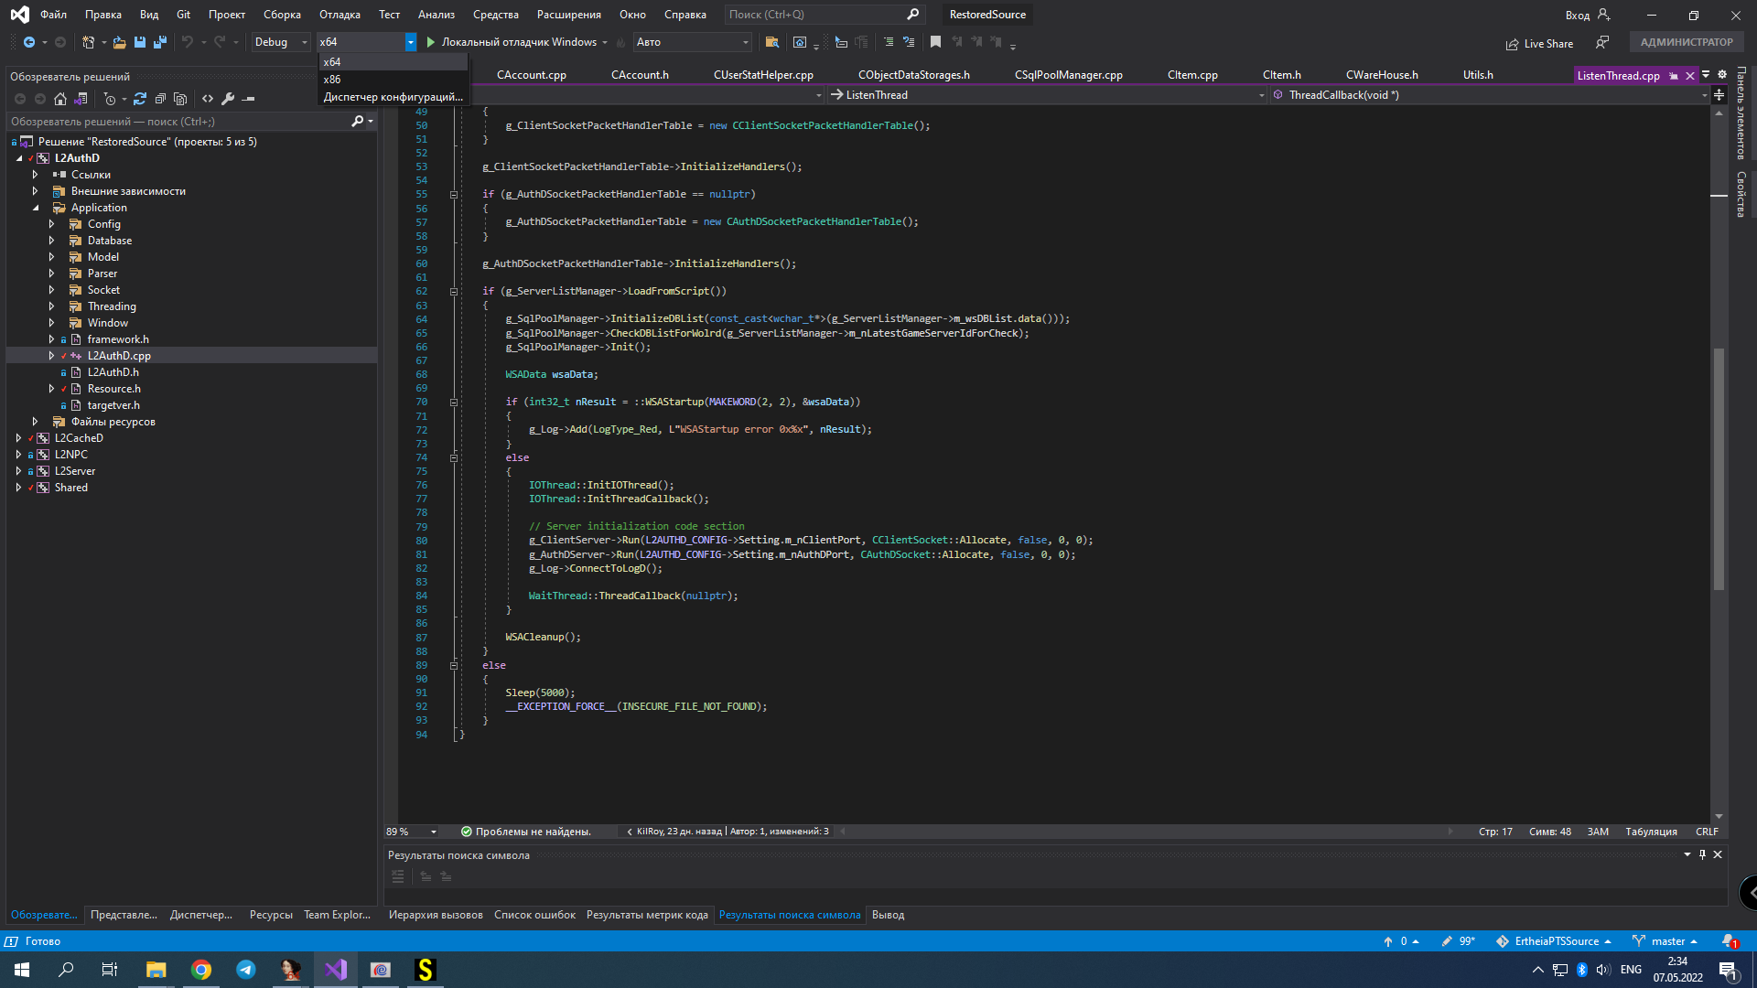Click the feedback icon beside Live Share
The image size is (1757, 988).
click(1602, 42)
